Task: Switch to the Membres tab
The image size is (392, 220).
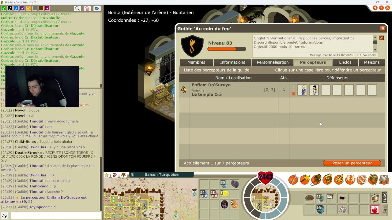Action: (196, 62)
